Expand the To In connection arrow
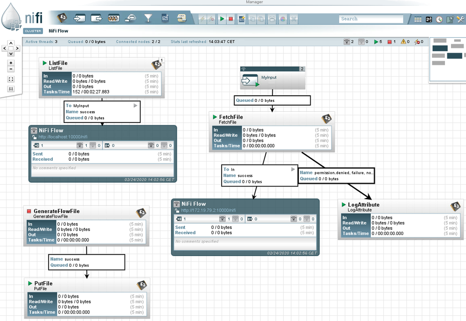The width and height of the screenshot is (466, 321). (293, 169)
